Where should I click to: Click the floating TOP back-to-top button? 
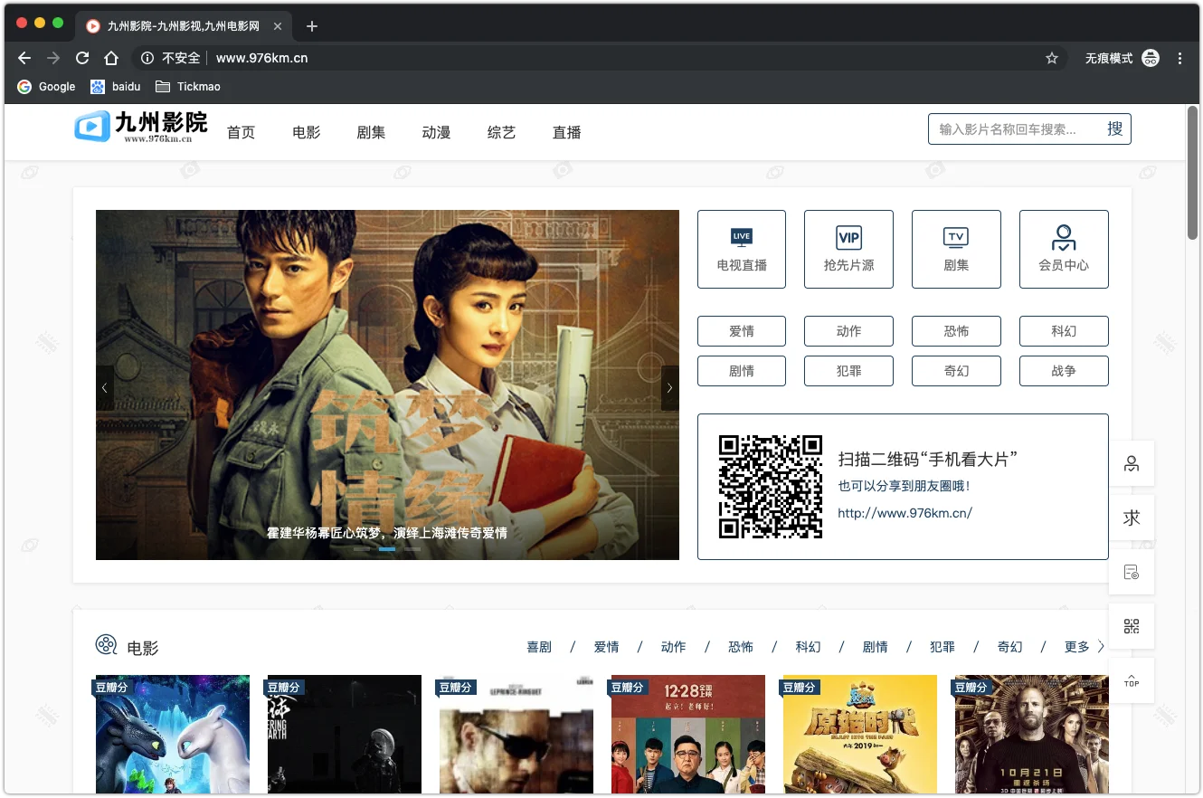[x=1132, y=680]
